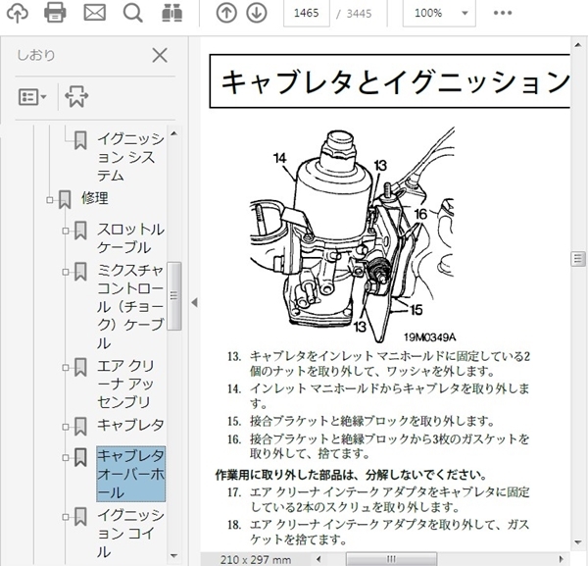Click bookmark icon beside キャブレタ

80,427
